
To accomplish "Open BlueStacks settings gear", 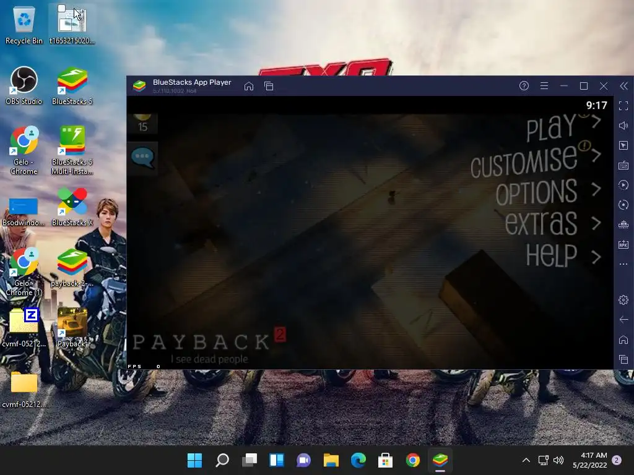I will point(623,300).
